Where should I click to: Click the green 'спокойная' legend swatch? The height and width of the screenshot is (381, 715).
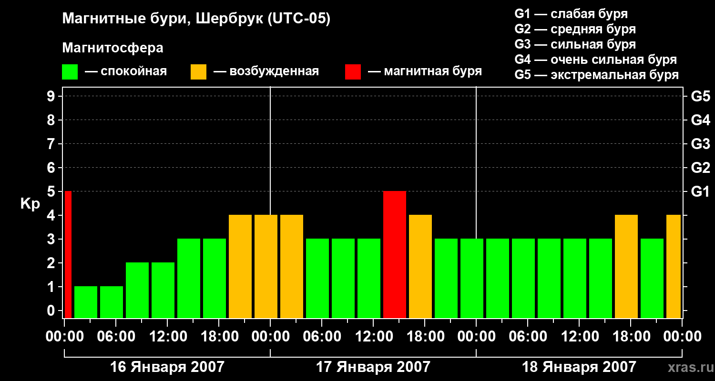tap(70, 72)
